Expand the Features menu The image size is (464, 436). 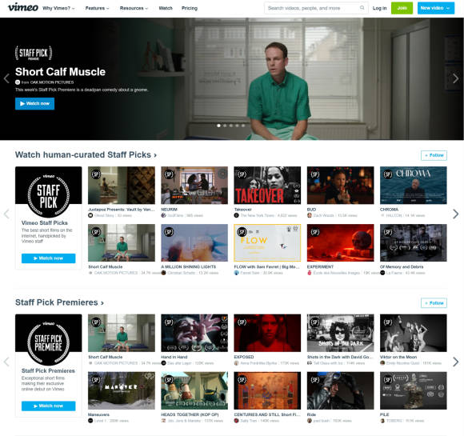tap(97, 8)
